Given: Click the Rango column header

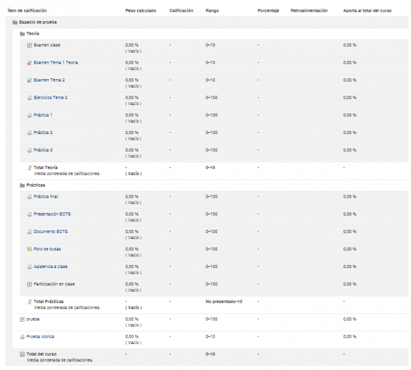Looking at the screenshot, I should click(x=212, y=11).
